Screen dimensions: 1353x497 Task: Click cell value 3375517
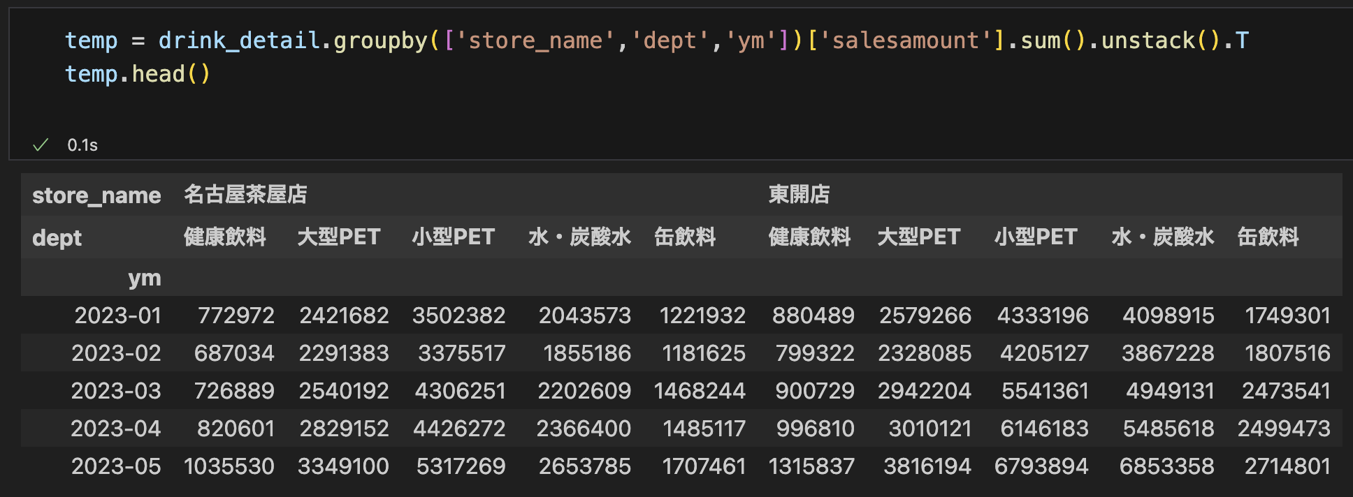coord(462,353)
